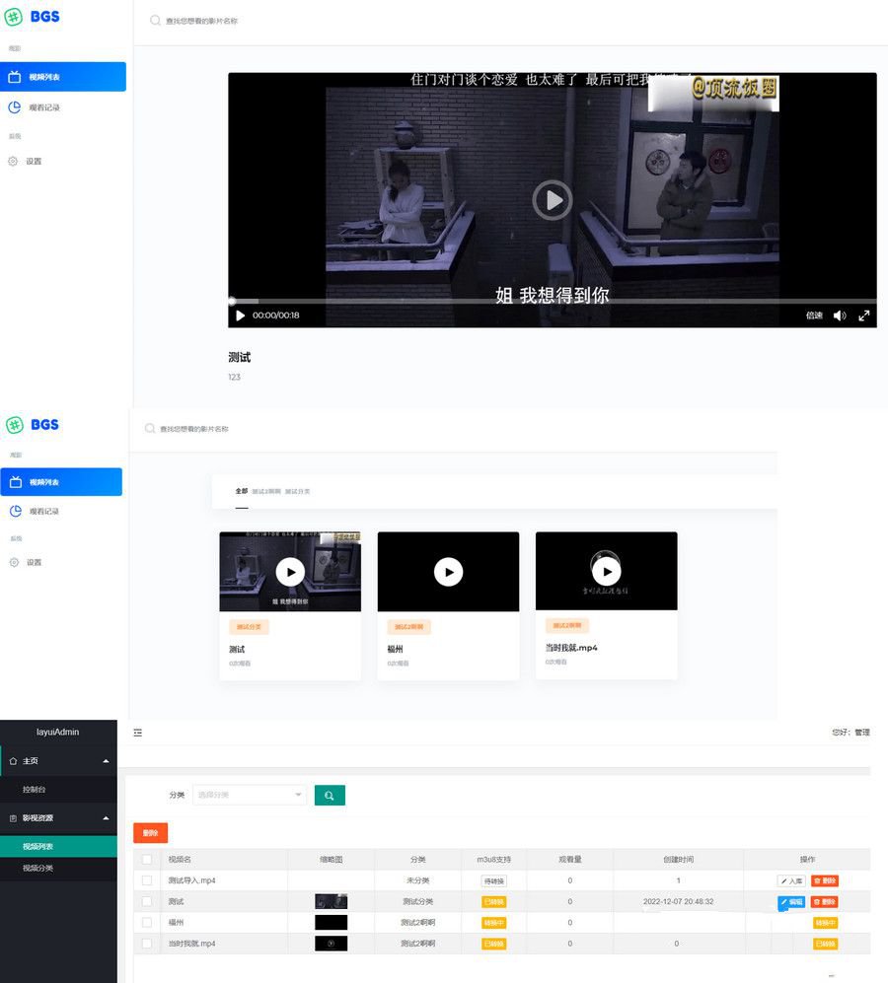Play the 当时我就.mp4 video card
The width and height of the screenshot is (888, 983).
[x=606, y=572]
